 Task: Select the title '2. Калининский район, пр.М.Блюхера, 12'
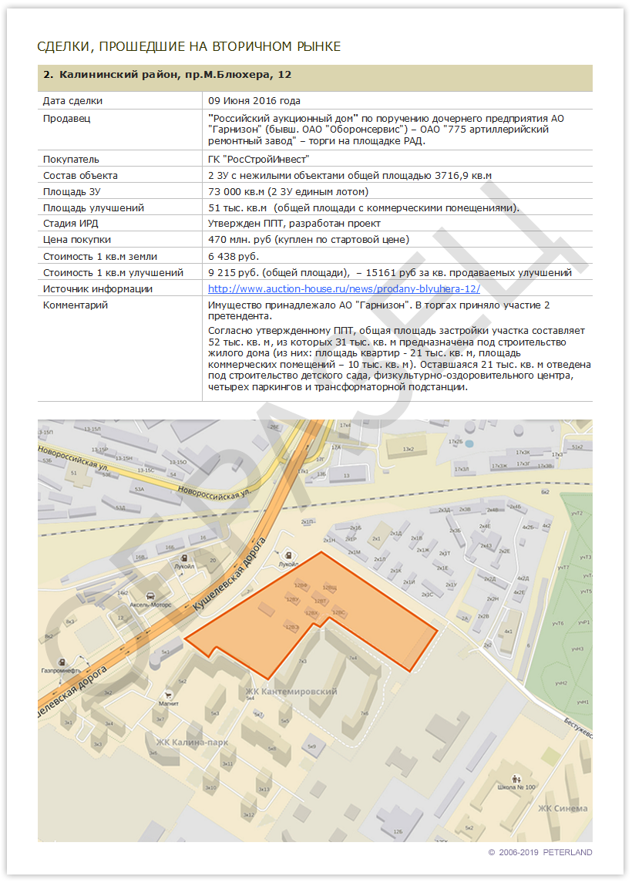point(168,74)
